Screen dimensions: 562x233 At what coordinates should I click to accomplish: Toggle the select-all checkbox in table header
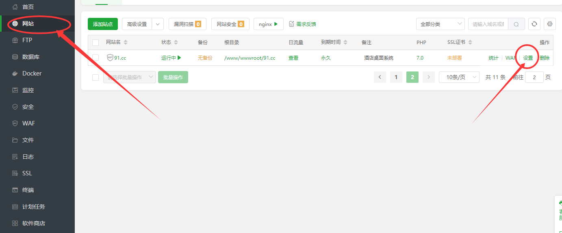tap(95, 43)
